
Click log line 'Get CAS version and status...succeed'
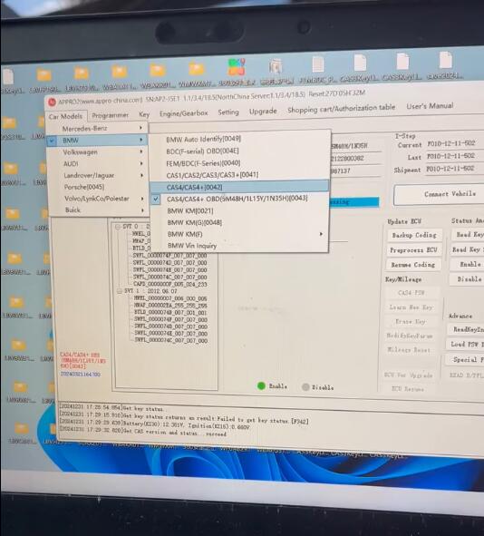(143, 432)
